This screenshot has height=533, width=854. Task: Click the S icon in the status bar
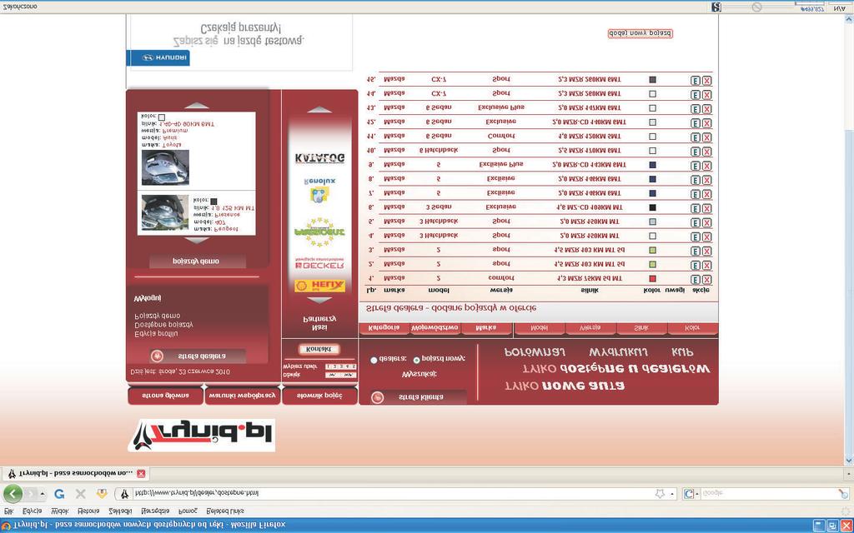[716, 7]
